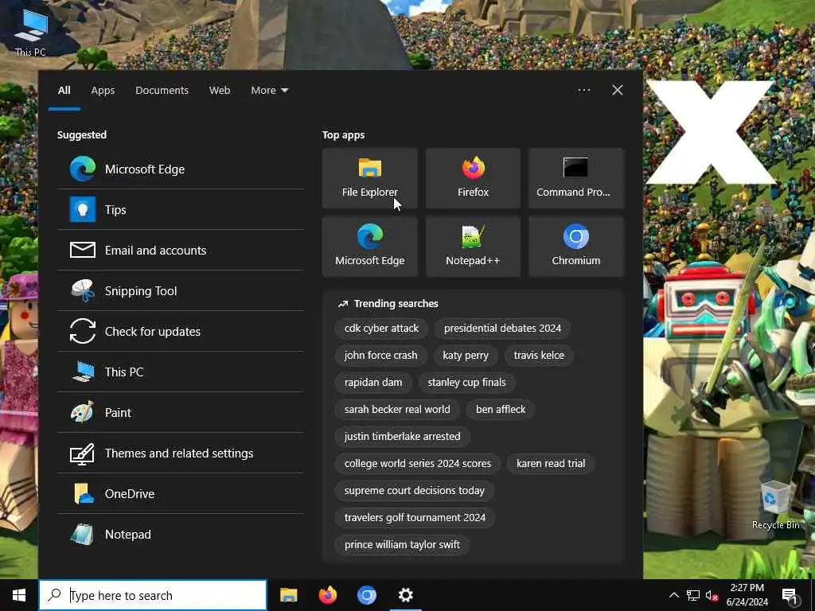Screen dimensions: 815x611
Task: Switch to the All tab
Action: 64,90
